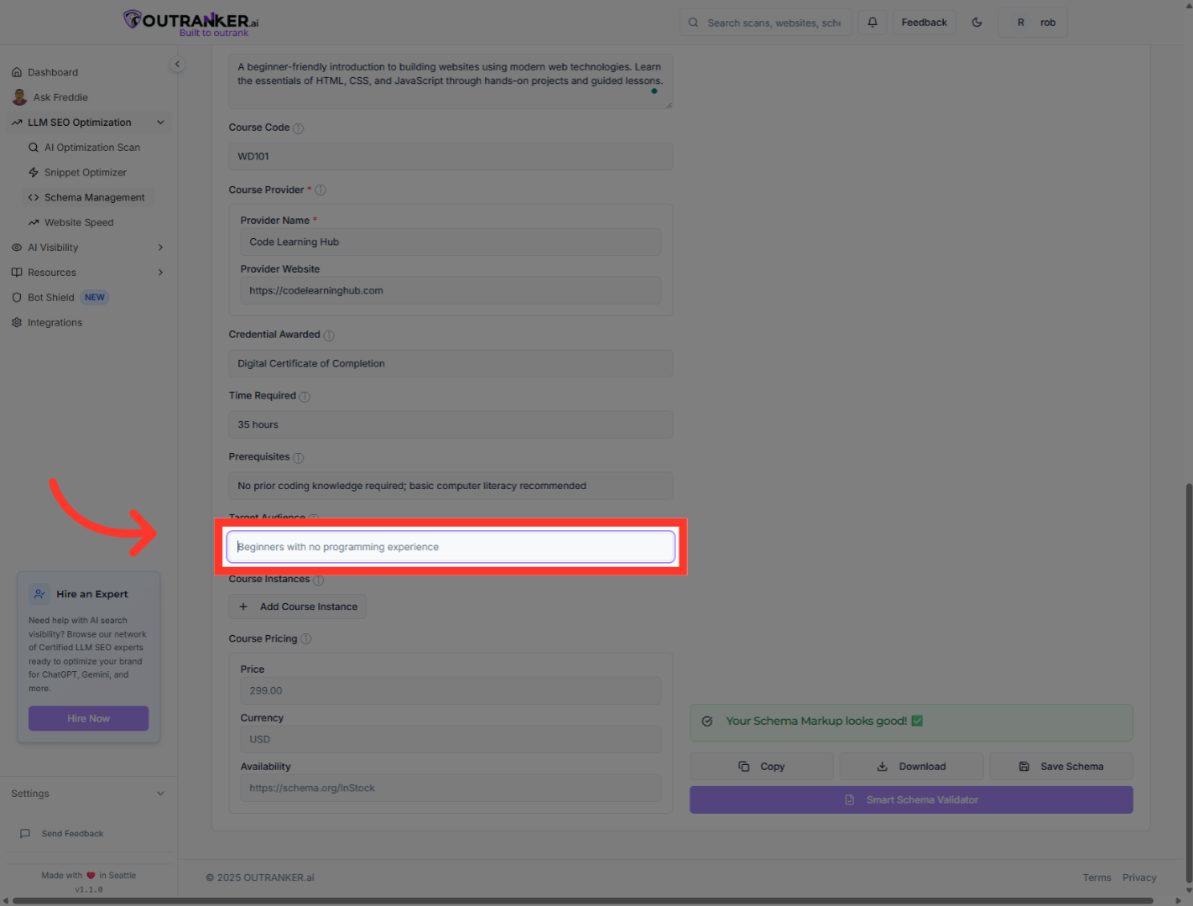Click the notification bell
Screen dimensions: 1193x906
(872, 22)
